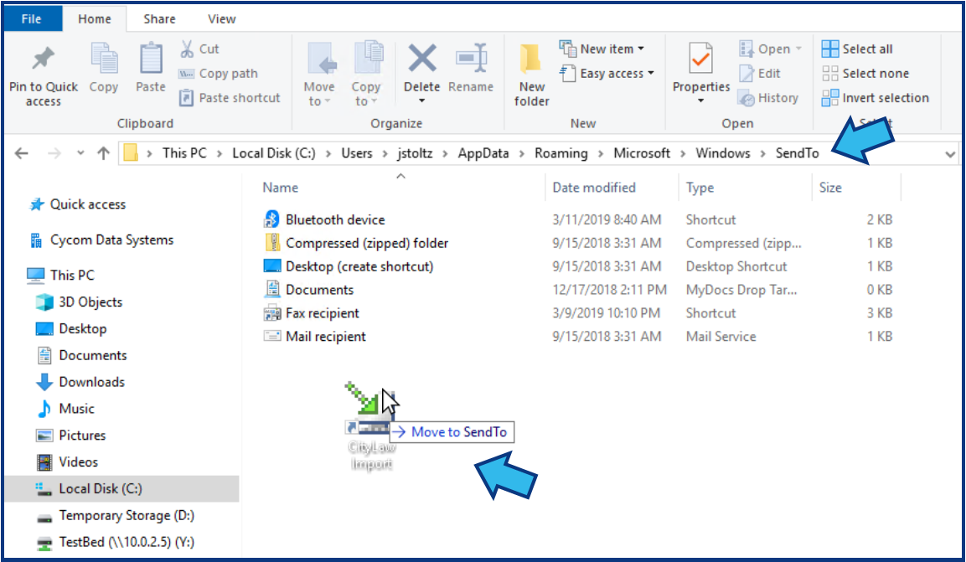
Task: Open the View ribbon tab
Action: [221, 18]
